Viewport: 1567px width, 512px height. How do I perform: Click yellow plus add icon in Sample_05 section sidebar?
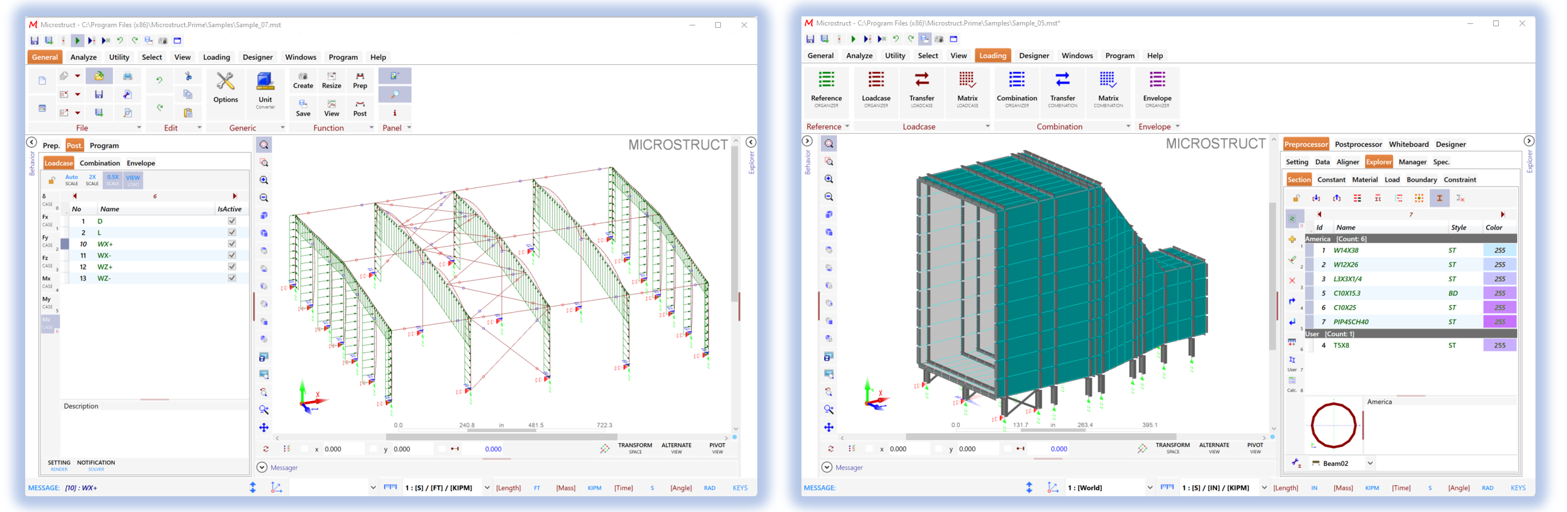(x=1292, y=240)
